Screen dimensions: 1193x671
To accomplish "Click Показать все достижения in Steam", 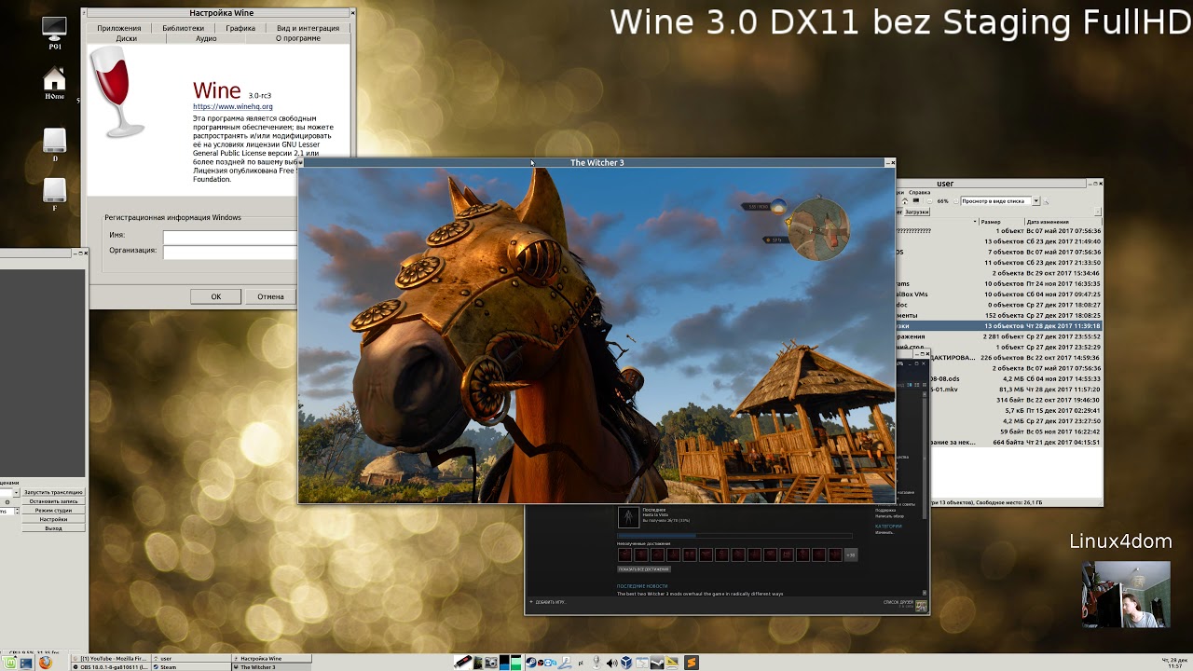I will click(643, 569).
